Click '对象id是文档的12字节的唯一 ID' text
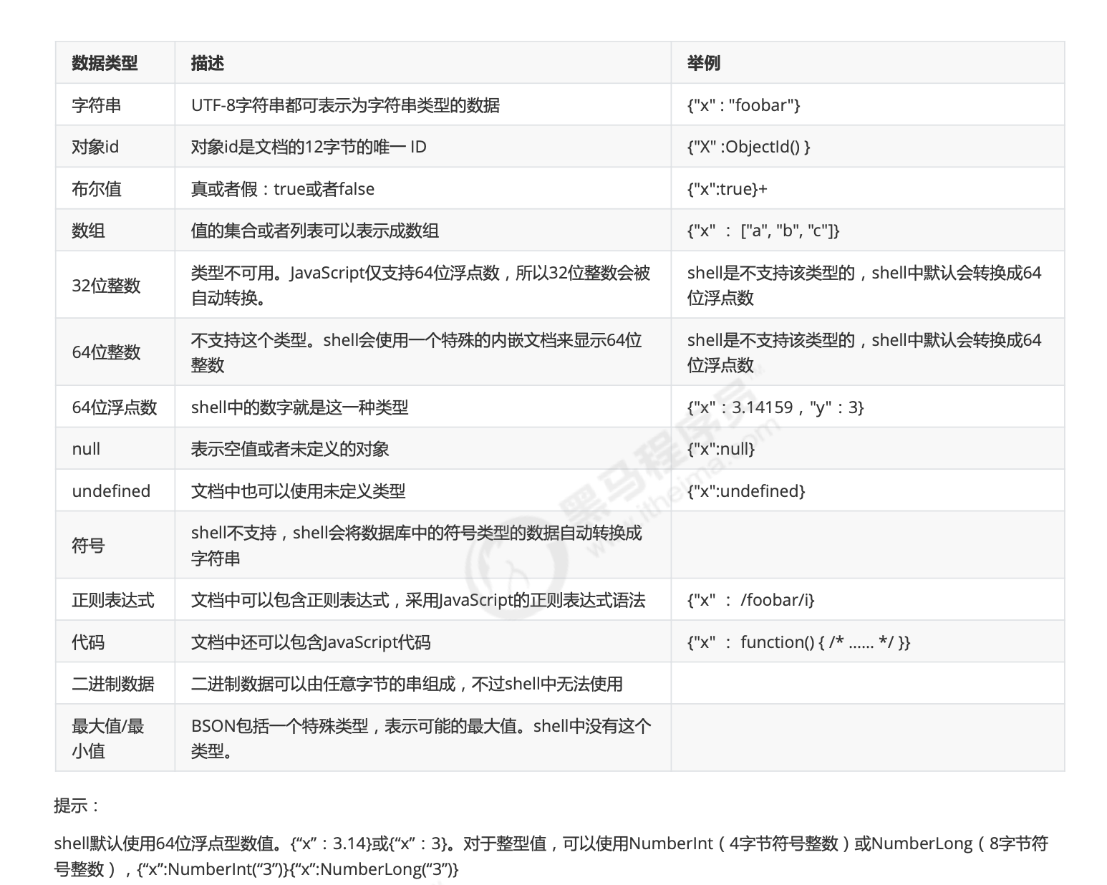This screenshot has height=885, width=1107. point(309,147)
